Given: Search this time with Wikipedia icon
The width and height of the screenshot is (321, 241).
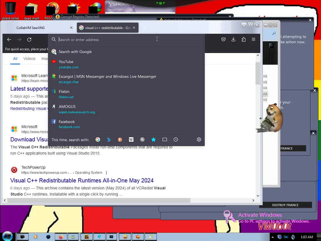Looking at the screenshot, I should tap(131, 139).
